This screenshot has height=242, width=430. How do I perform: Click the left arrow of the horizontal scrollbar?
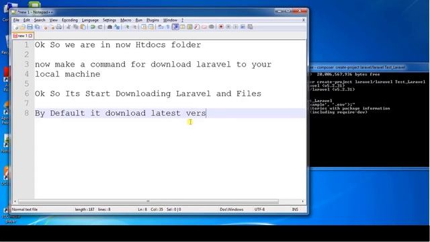(x=15, y=202)
